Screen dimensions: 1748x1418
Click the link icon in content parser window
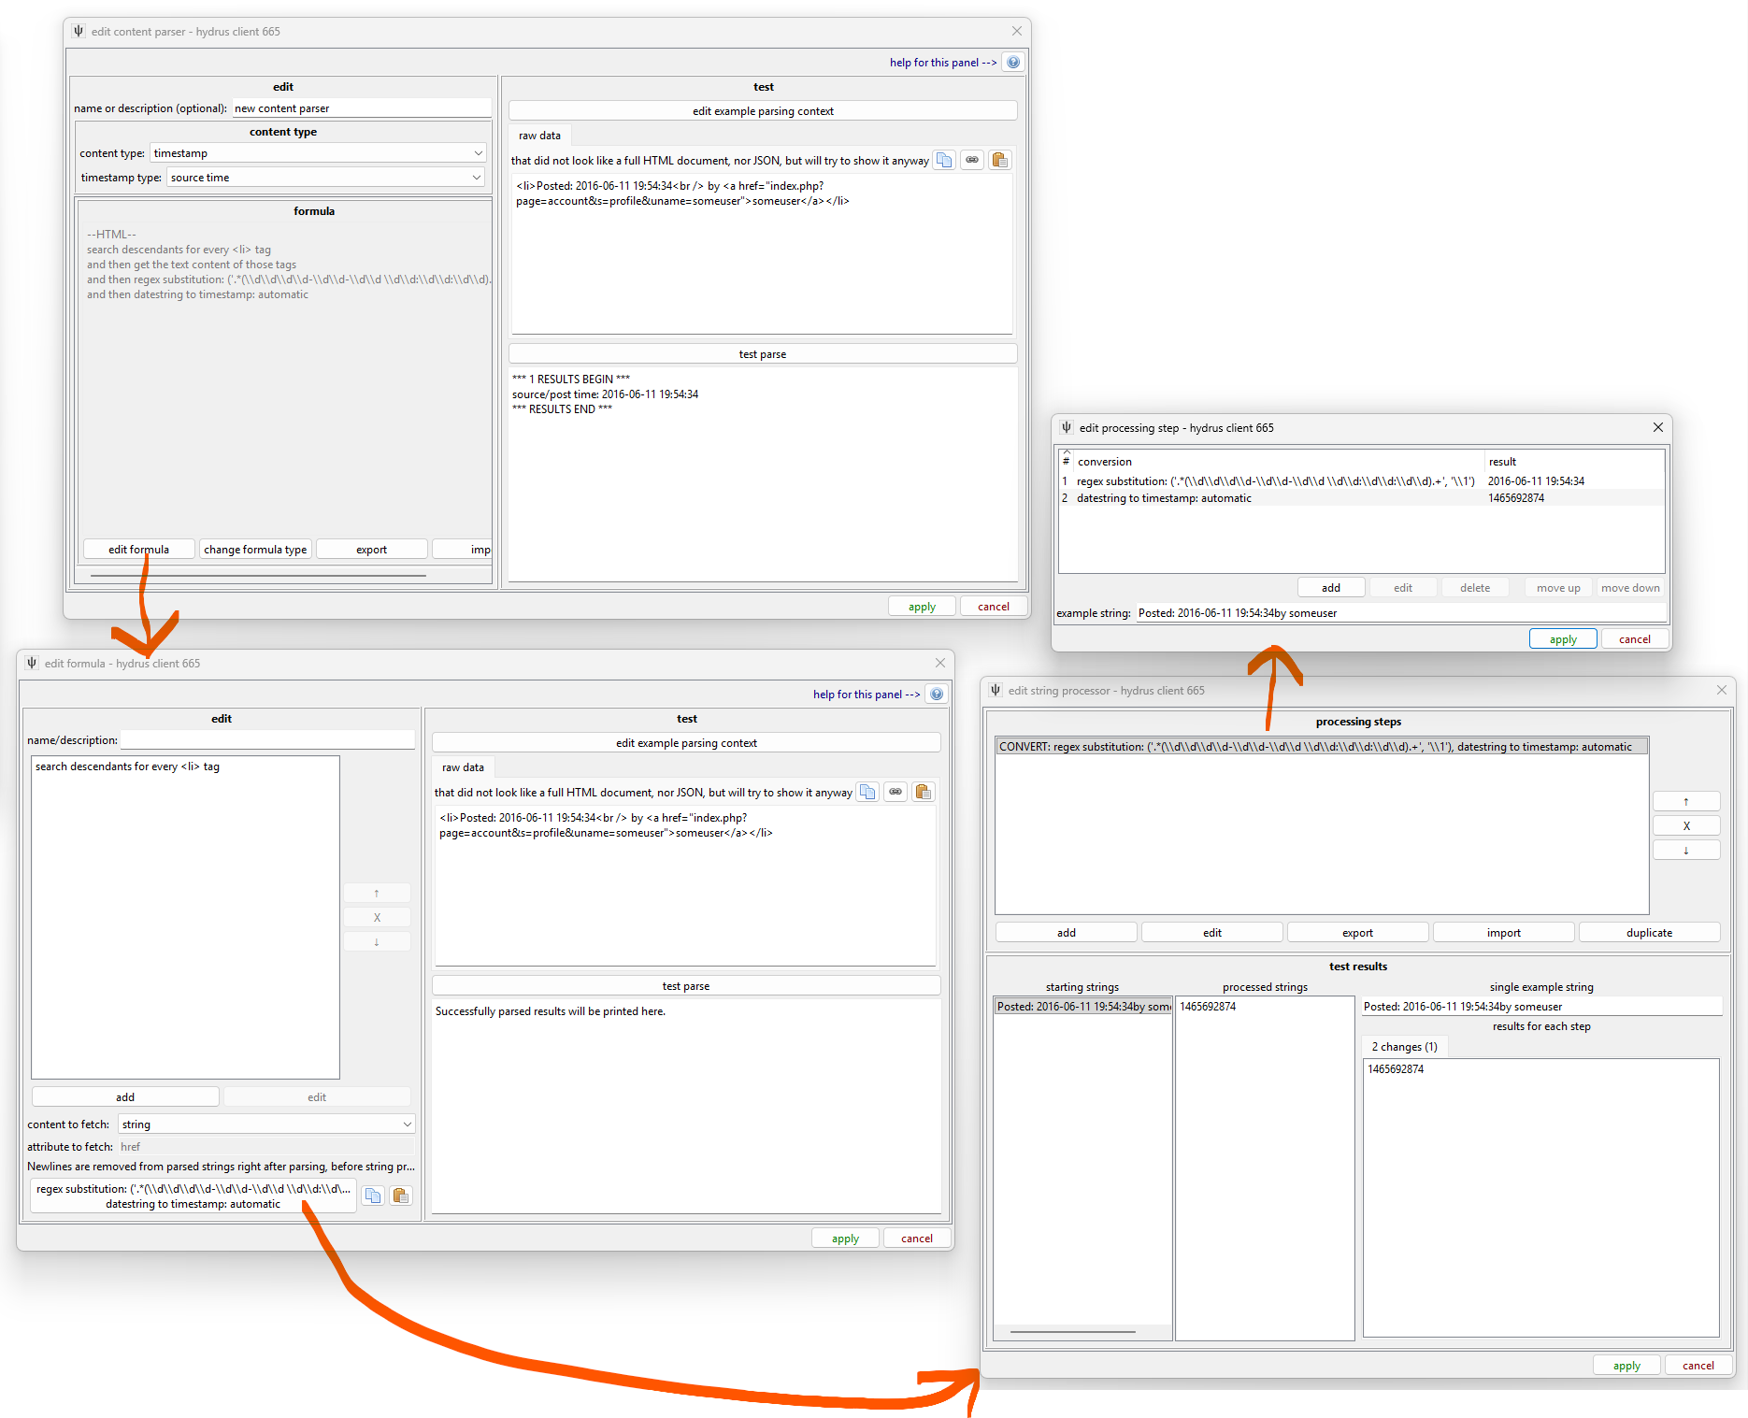972,161
